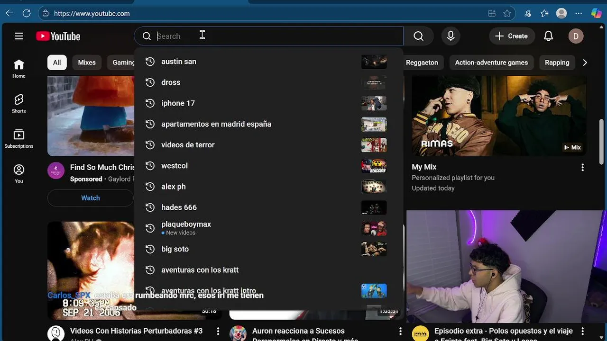Select the Reggaeton filter chip
607x341 pixels.
[422, 63]
